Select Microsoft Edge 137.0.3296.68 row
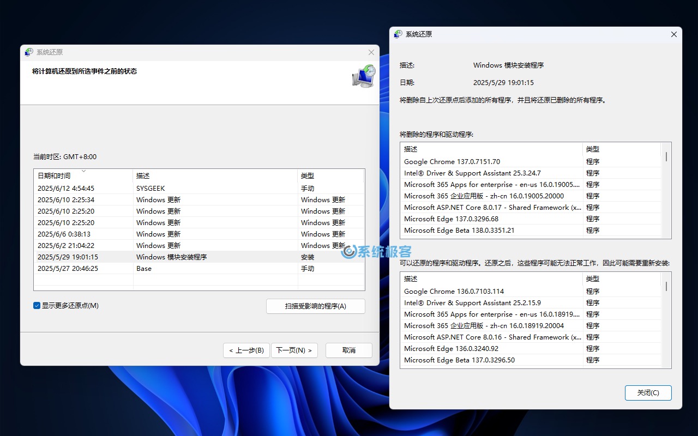The height and width of the screenshot is (436, 698). pyautogui.click(x=531, y=219)
